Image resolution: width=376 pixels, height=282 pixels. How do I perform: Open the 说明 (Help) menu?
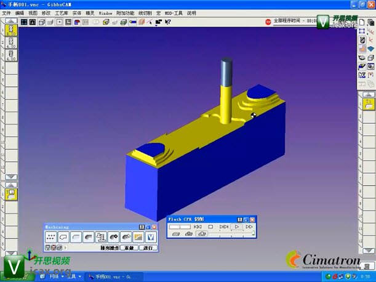pos(191,13)
